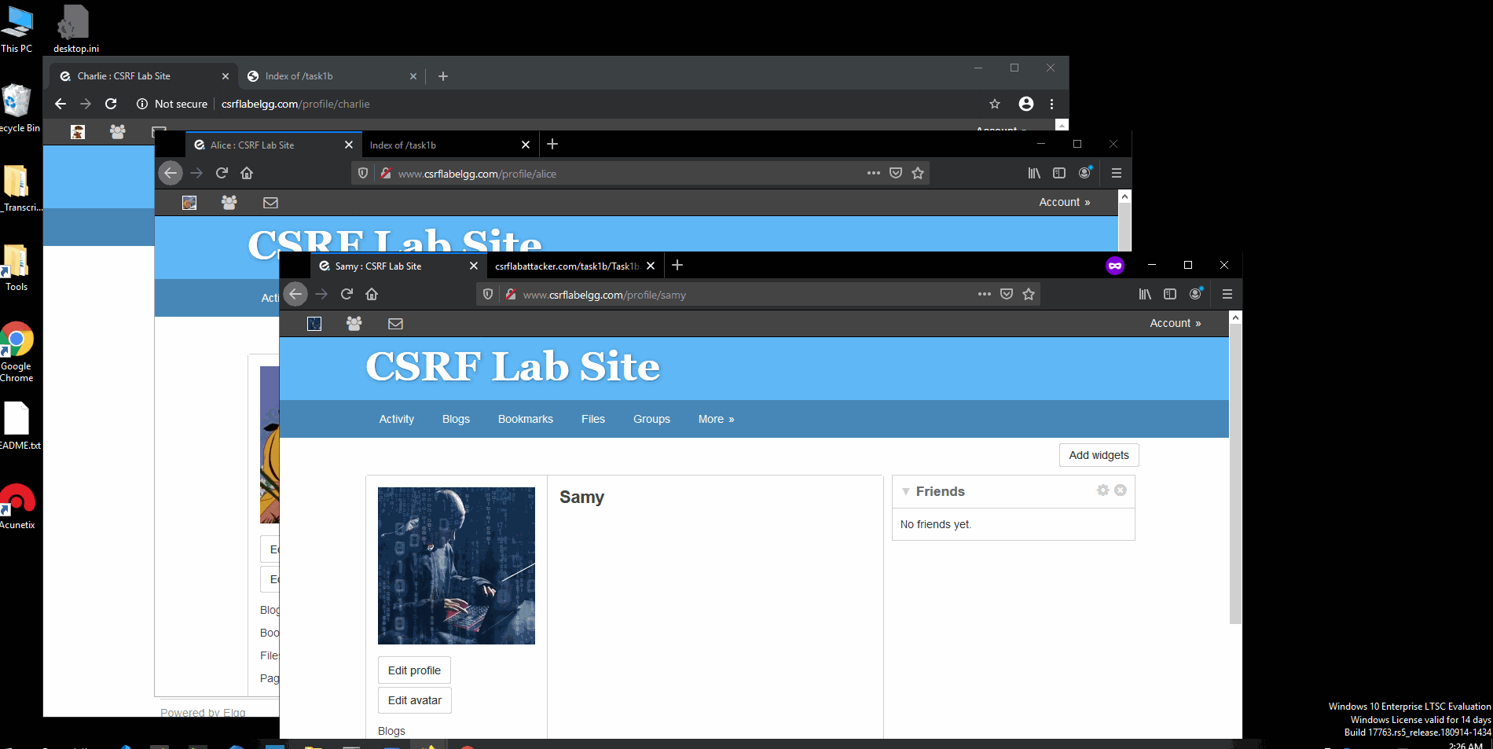Click the Edit profile button
The height and width of the screenshot is (749, 1493).
414,670
